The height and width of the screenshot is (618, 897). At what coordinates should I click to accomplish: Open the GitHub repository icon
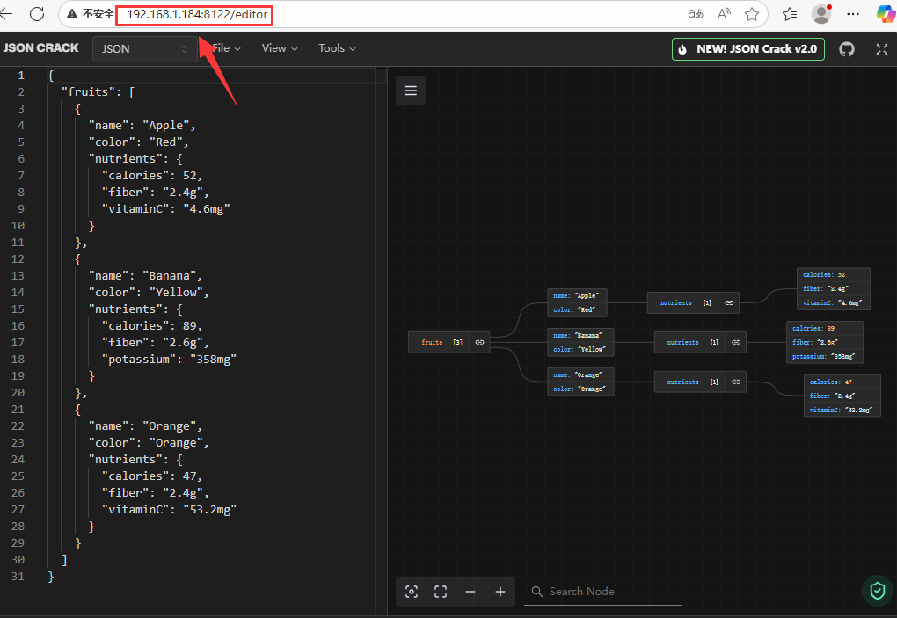[x=847, y=49]
